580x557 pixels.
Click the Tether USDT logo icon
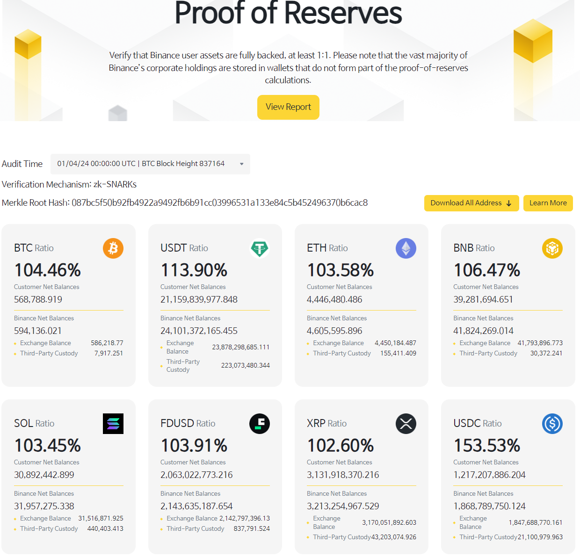(260, 248)
